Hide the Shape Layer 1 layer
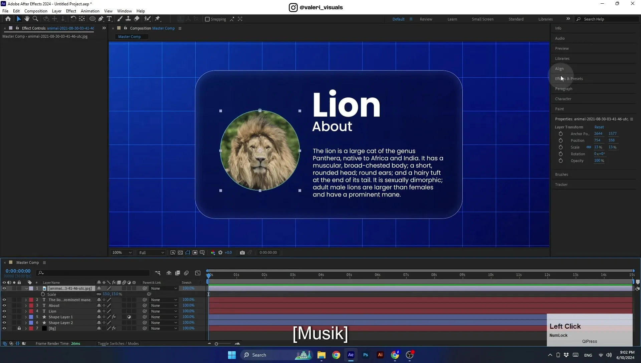 (4, 317)
